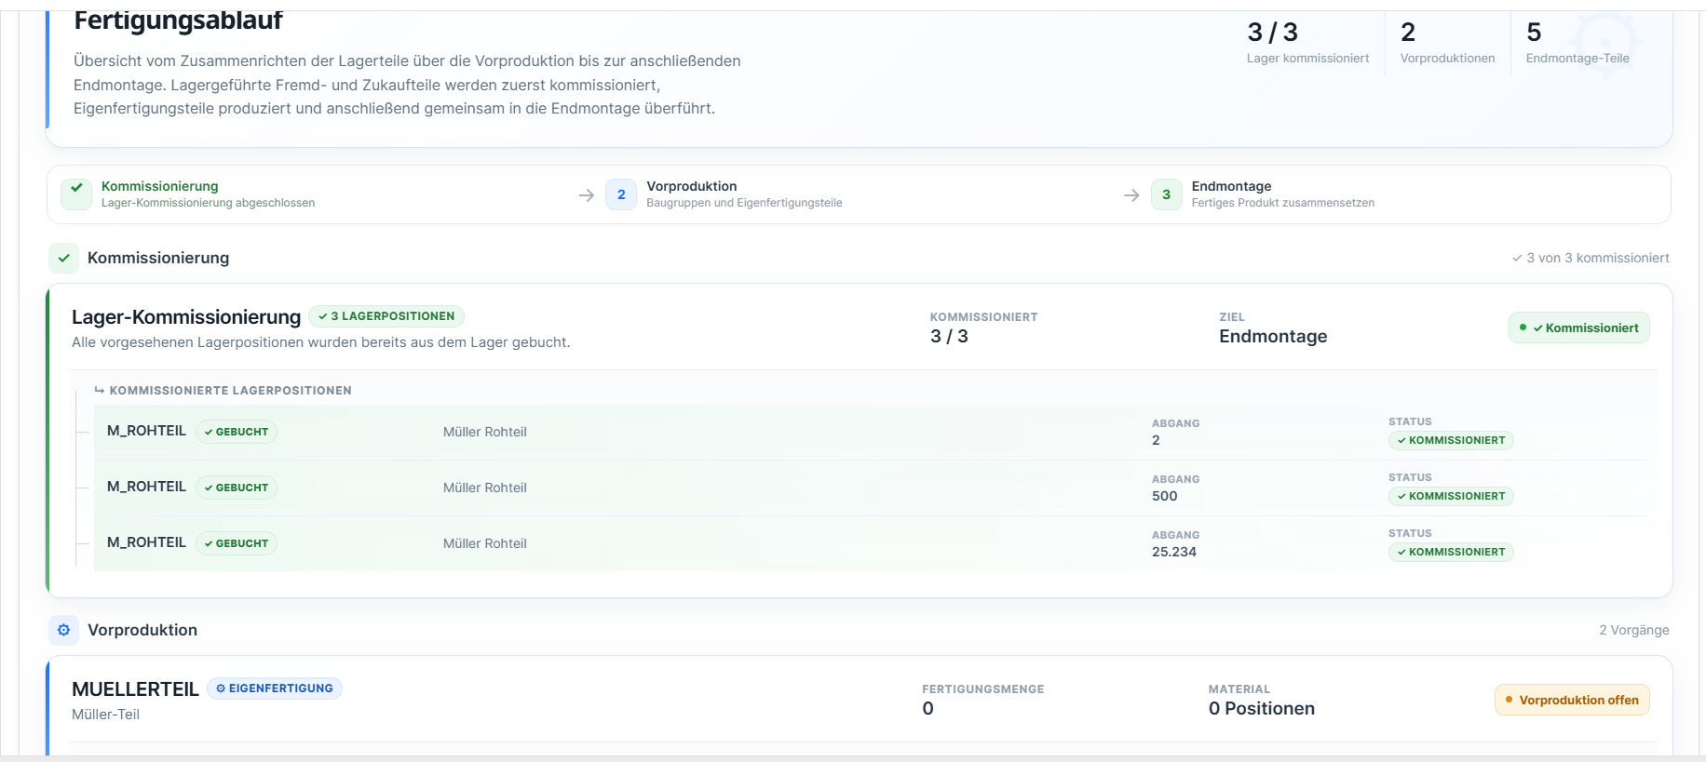Click the green 'Kommissioniert' status pill
Viewport: 1706px width, 762px height.
pos(1579,328)
